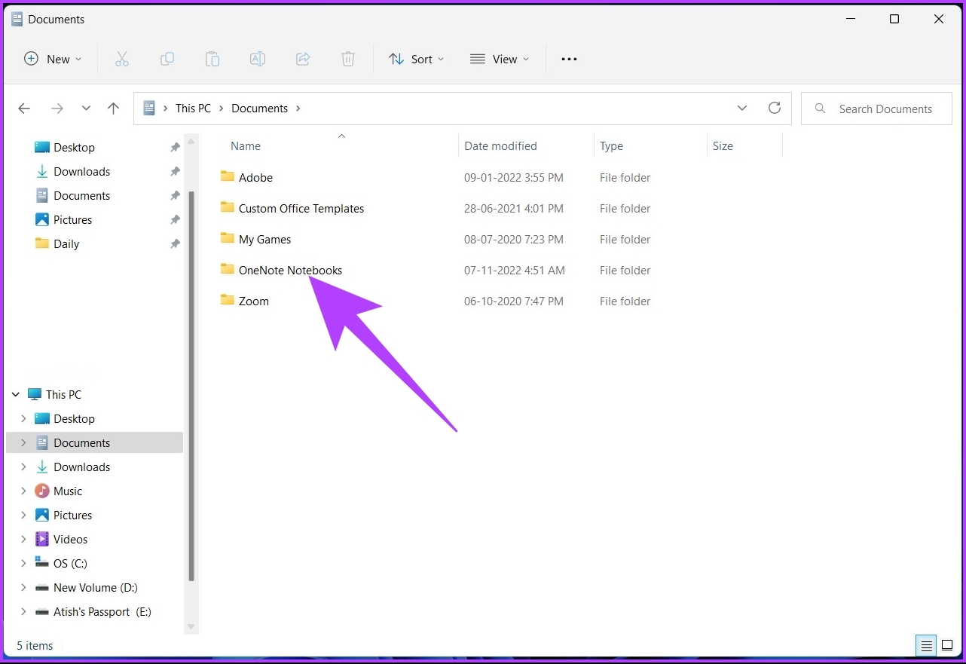Select the Copy icon
The height and width of the screenshot is (664, 966).
coord(167,59)
